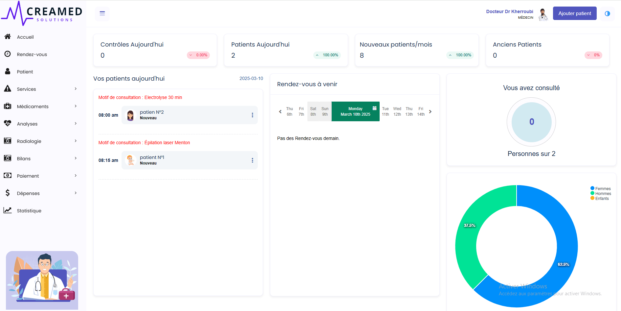Expand the Analyses submenu chevron
This screenshot has width=621, height=311.
point(76,124)
